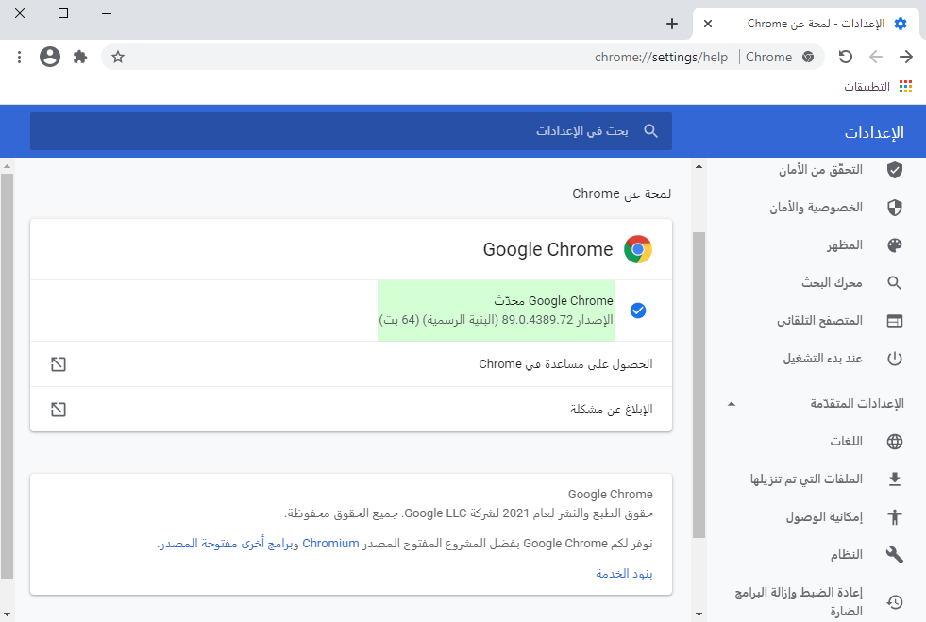Viewport: 926px width, 622px height.
Task: Click the محرك البحث magnifier icon
Action: (x=895, y=283)
